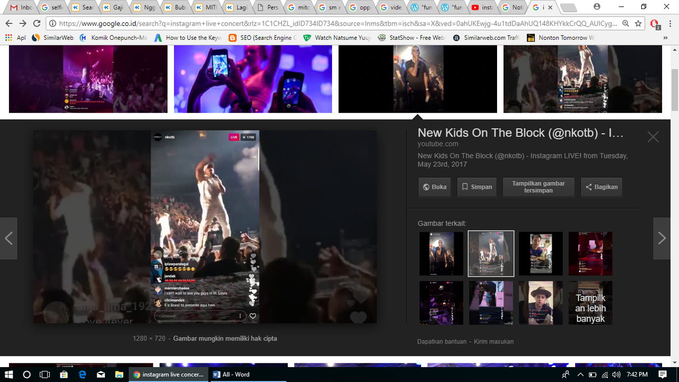The width and height of the screenshot is (679, 382).
Task: Open the StatShow - Free Web bookmark
Action: tap(412, 38)
